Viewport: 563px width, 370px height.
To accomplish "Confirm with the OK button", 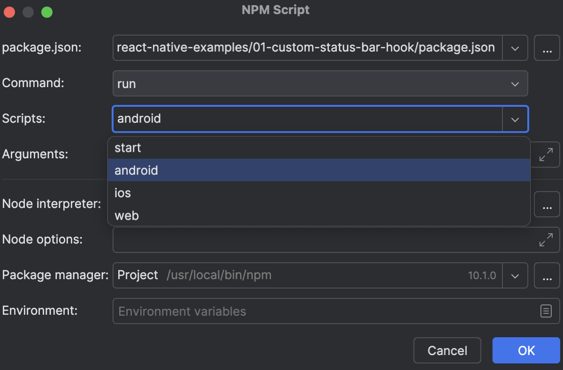I will [526, 350].
